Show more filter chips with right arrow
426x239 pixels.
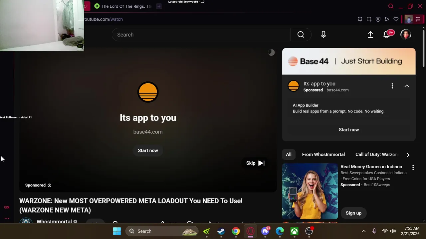click(408, 155)
